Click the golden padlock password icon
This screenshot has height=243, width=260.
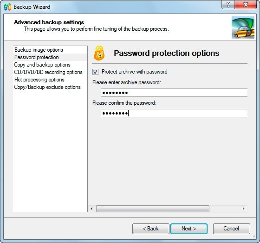point(99,53)
